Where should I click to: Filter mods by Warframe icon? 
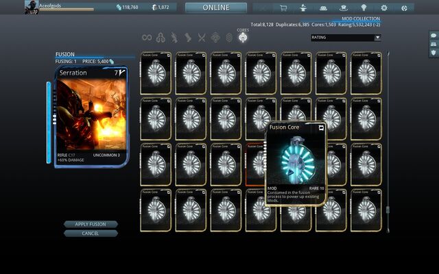point(161,38)
